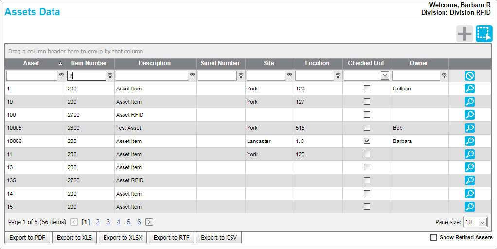Click Export to XLSX button
Viewport: 497px width, 249px height.
[123, 238]
